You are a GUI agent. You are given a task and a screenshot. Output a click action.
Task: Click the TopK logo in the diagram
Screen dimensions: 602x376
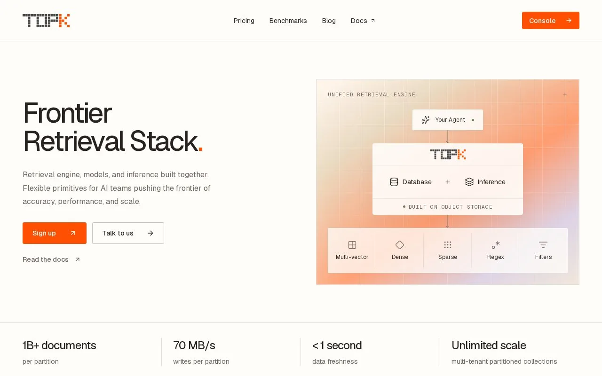point(448,154)
